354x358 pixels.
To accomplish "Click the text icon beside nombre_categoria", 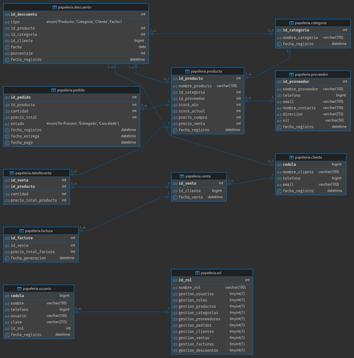I will 279,38.
